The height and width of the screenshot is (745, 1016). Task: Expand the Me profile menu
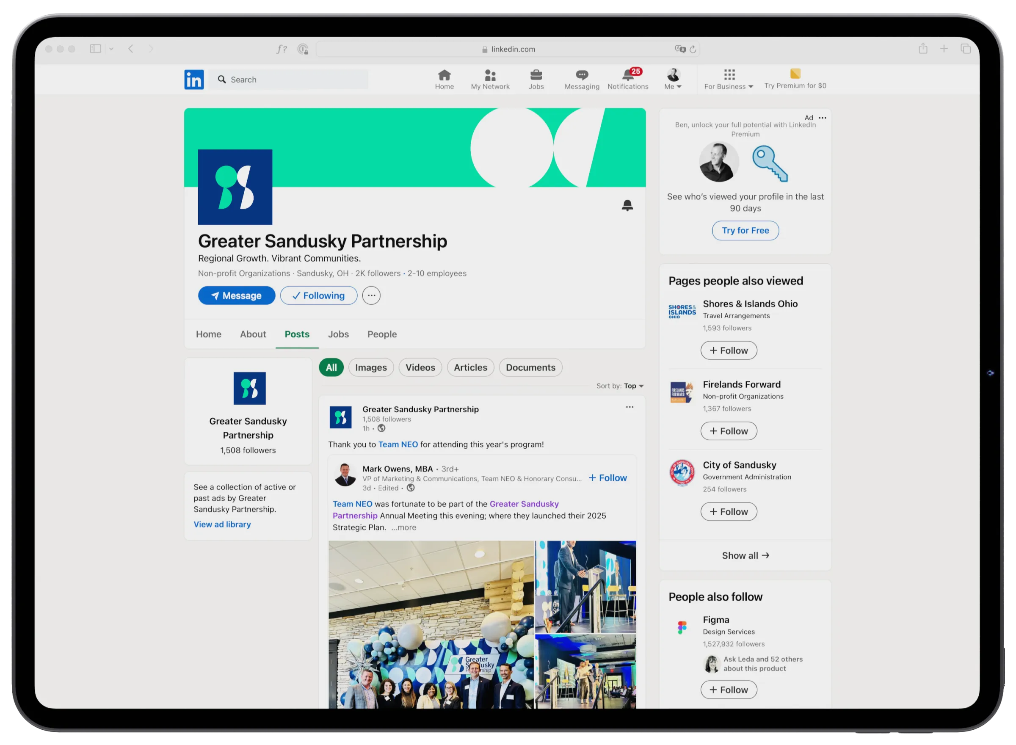(x=672, y=79)
